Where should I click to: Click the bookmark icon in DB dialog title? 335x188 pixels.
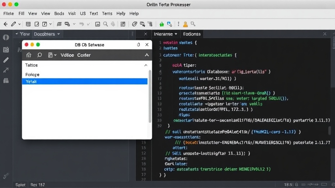tap(138, 44)
